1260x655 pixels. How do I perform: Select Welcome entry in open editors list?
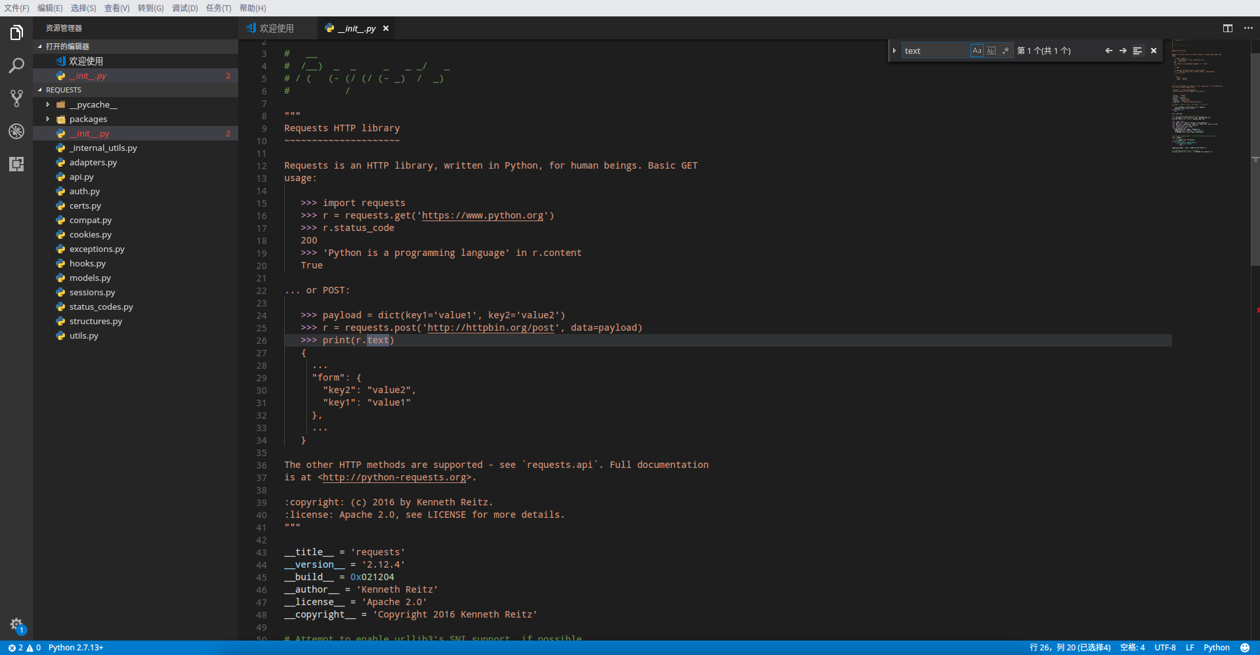tap(135, 61)
